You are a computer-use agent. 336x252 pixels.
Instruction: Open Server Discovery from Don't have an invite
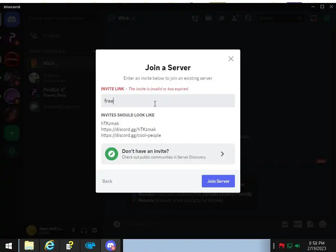pyautogui.click(x=168, y=154)
